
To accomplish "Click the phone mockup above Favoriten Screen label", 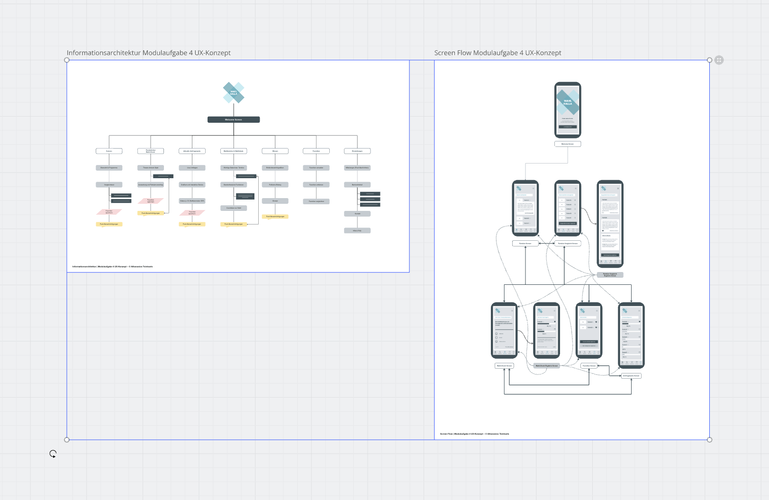I will click(x=589, y=330).
